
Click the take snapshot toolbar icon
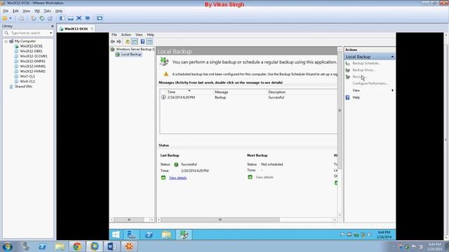click(34, 18)
